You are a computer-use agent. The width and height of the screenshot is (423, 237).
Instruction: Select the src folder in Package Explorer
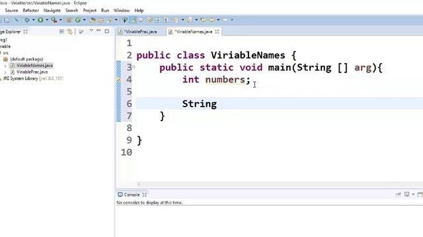click(6, 53)
